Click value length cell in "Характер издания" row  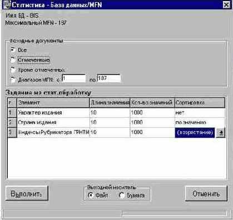[110, 113]
